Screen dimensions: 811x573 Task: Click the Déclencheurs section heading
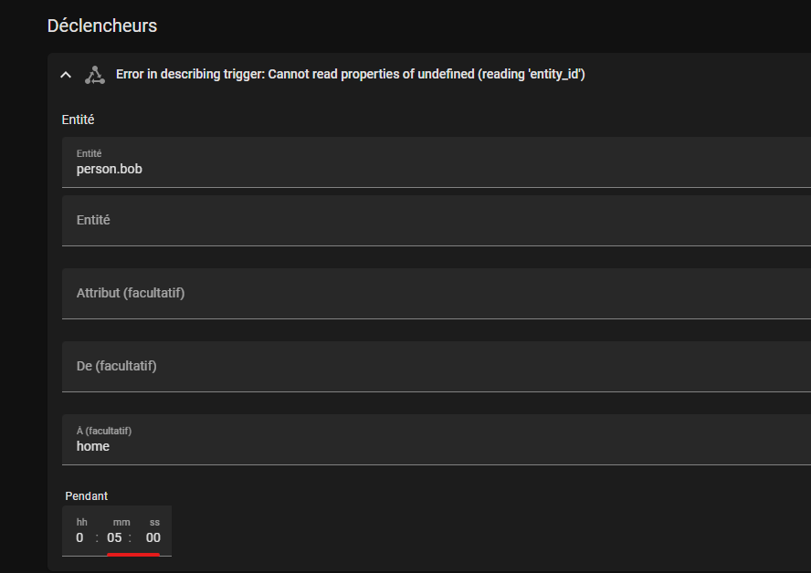click(x=102, y=26)
